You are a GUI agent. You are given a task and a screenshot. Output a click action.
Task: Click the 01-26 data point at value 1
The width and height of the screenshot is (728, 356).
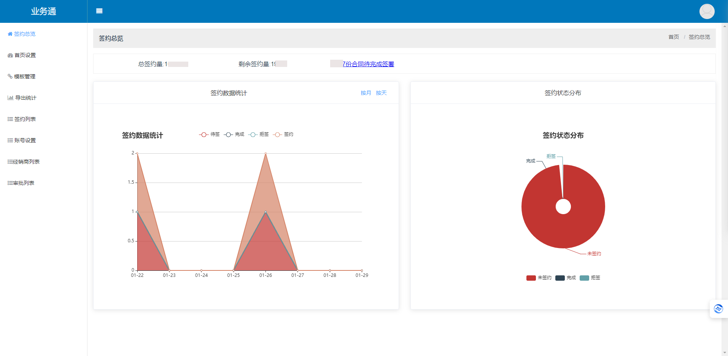coord(265,212)
